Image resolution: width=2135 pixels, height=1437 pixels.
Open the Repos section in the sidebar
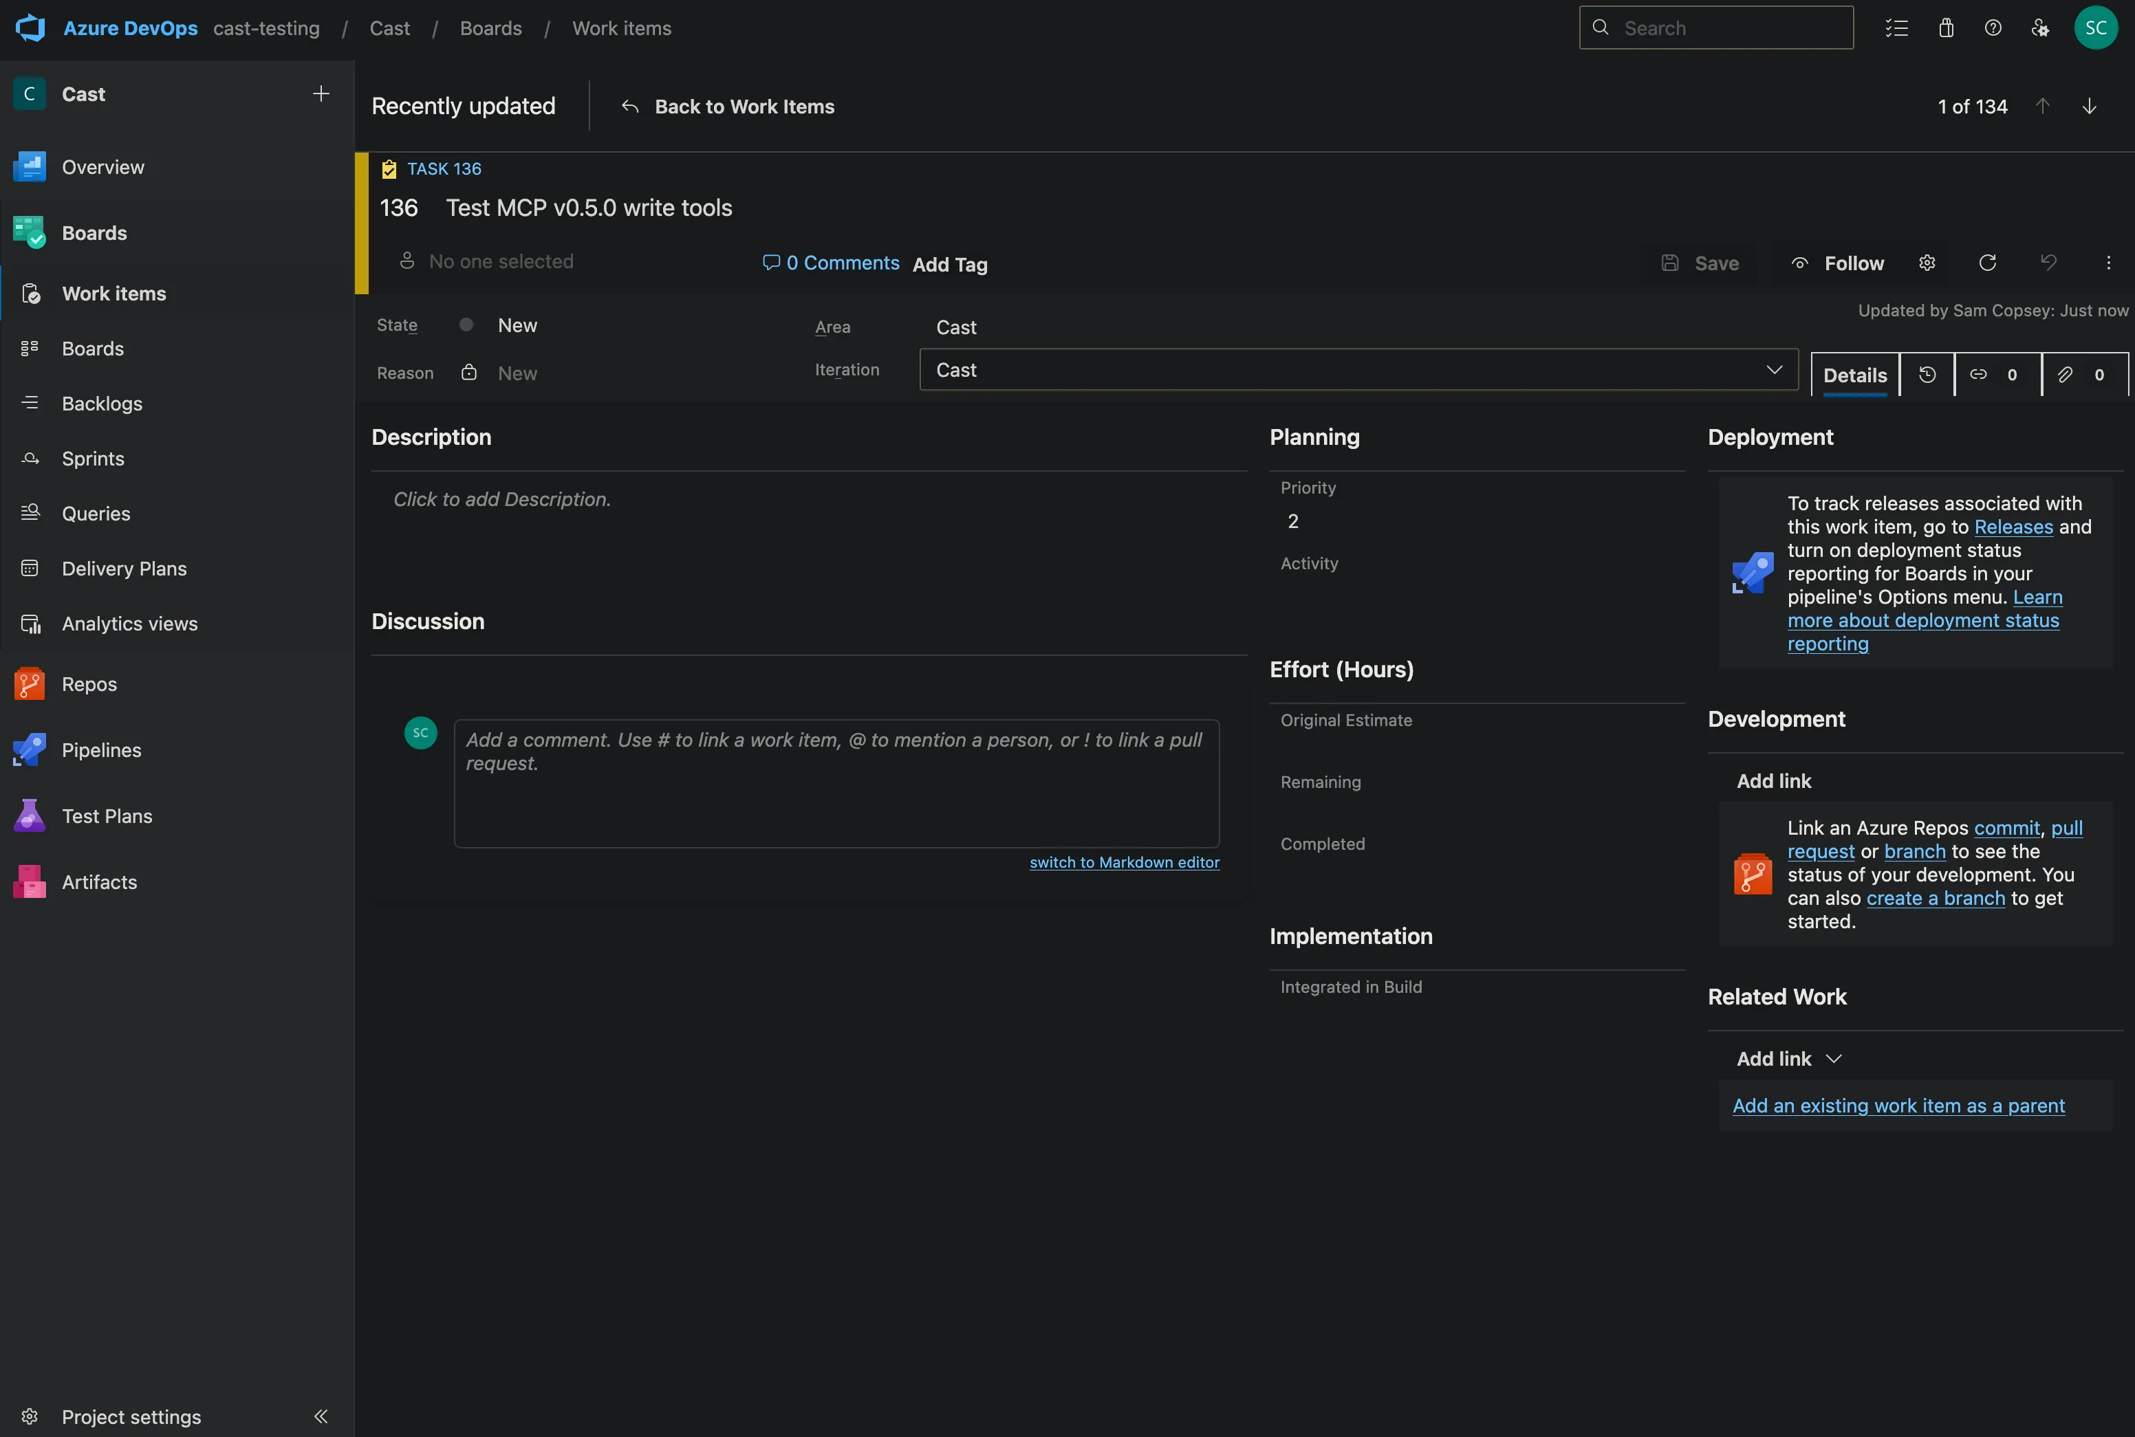click(88, 683)
